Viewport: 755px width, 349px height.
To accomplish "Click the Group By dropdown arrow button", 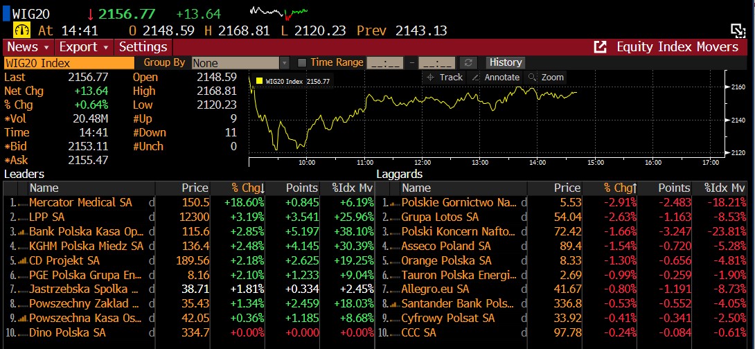I will pos(285,62).
